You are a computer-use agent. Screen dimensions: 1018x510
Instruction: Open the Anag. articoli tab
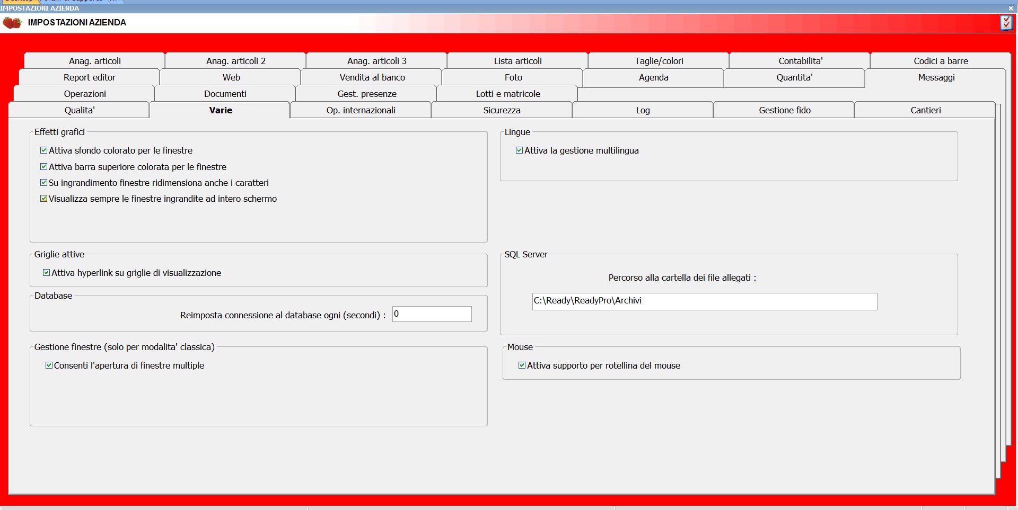(95, 61)
